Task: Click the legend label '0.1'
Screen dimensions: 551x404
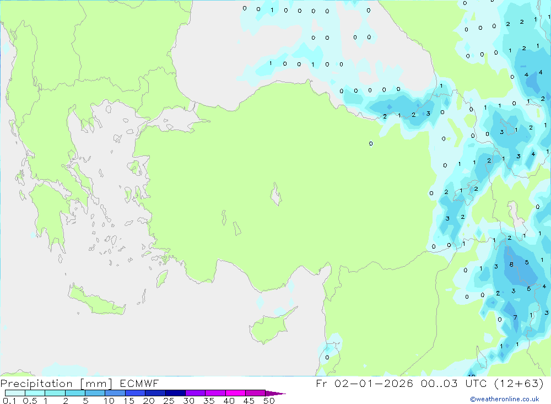Action: 9,401
